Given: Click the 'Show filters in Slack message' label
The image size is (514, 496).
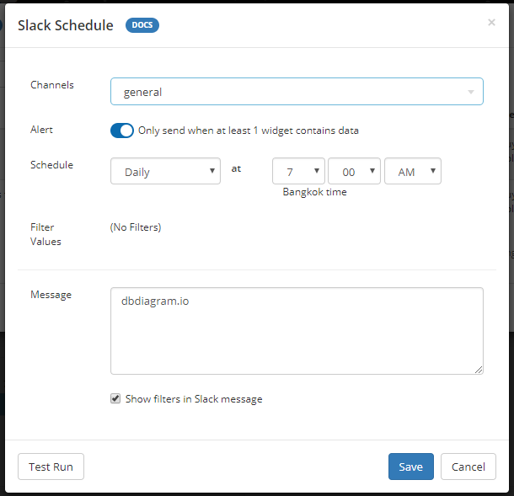Looking at the screenshot, I should 194,399.
